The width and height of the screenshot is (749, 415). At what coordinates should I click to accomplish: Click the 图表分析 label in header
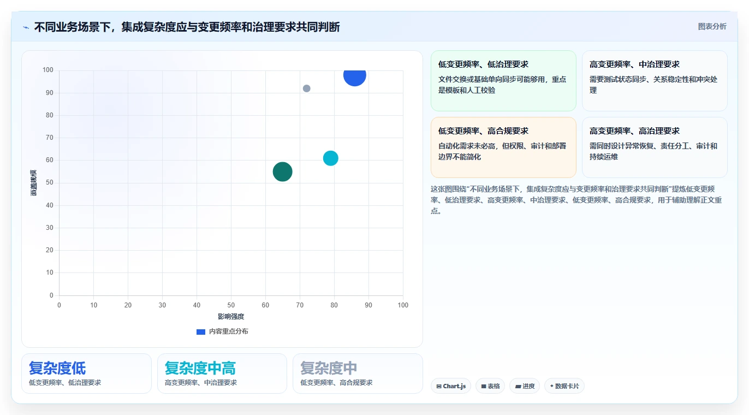(x=712, y=26)
